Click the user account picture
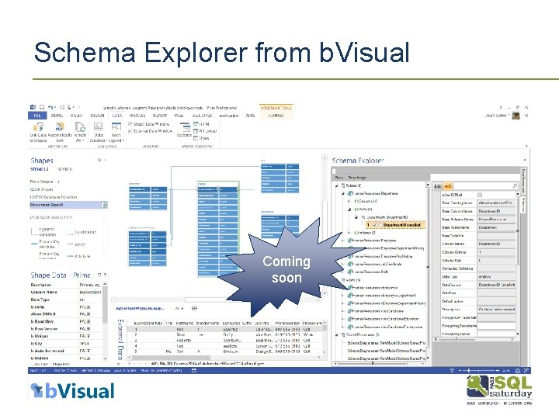 click(x=516, y=116)
